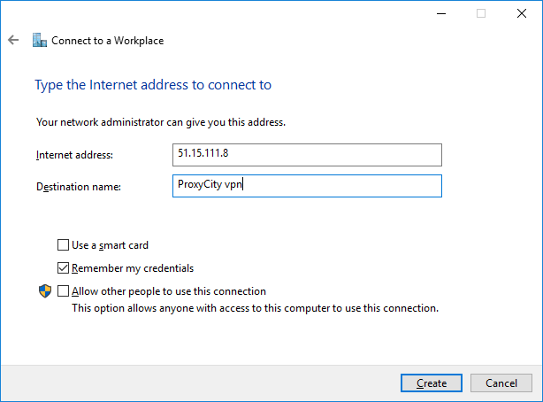Viewport: 543px width, 402px height.
Task: Click the "Connect to a Workplace" title text
Action: (x=107, y=40)
